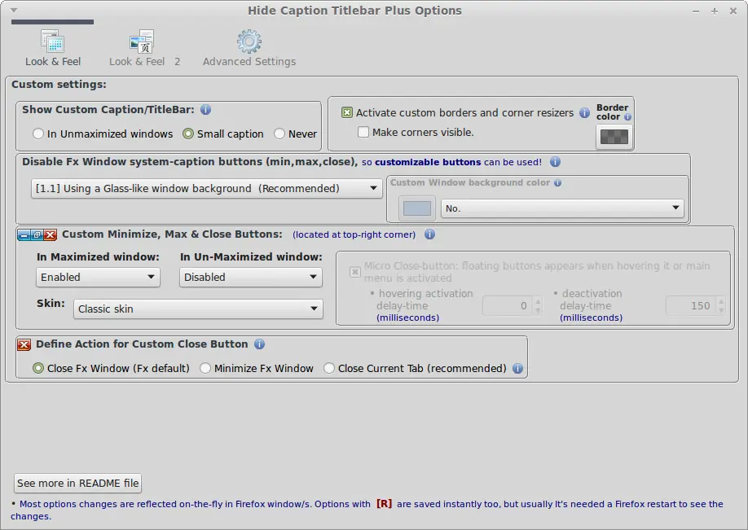Maximize the Options window
The image size is (748, 530).
click(714, 11)
